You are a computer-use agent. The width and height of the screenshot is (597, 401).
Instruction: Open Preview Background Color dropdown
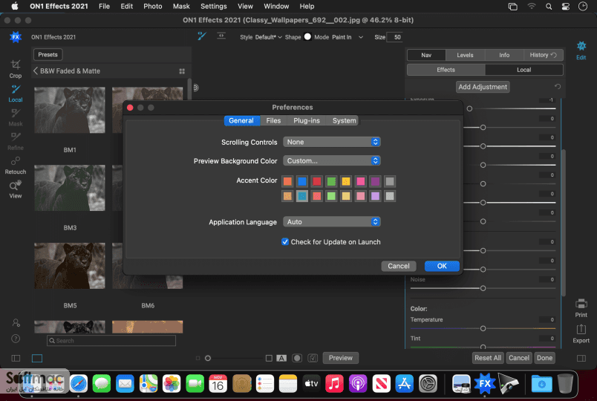332,160
